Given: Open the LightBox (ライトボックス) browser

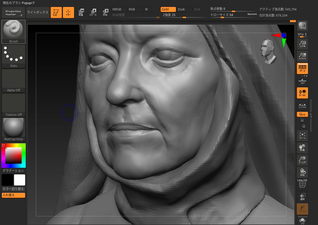Looking at the screenshot, I should 38,12.
